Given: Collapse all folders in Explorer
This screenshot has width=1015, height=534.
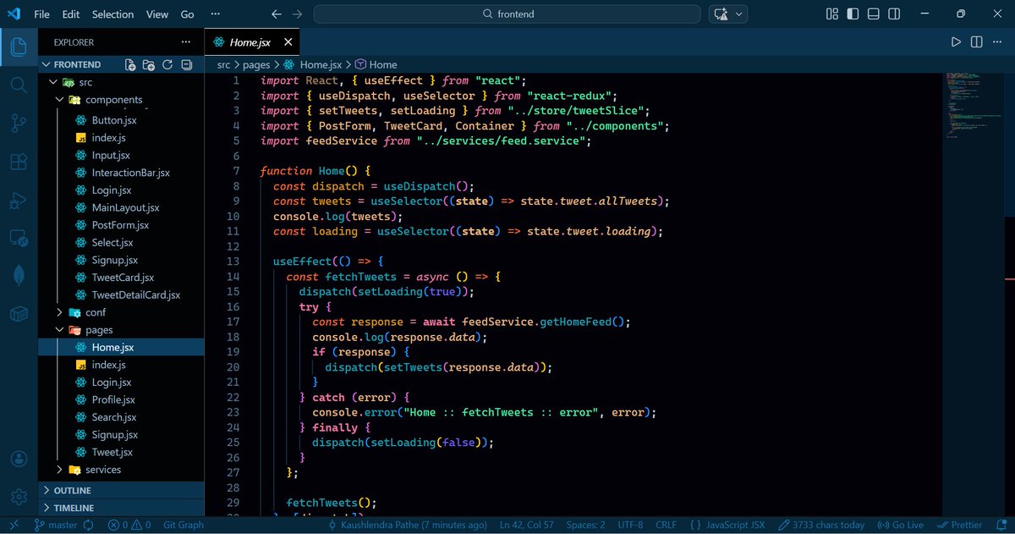Looking at the screenshot, I should tap(185, 64).
